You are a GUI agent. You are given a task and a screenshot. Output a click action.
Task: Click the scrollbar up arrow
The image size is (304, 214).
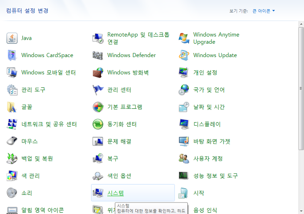tap(301, 24)
